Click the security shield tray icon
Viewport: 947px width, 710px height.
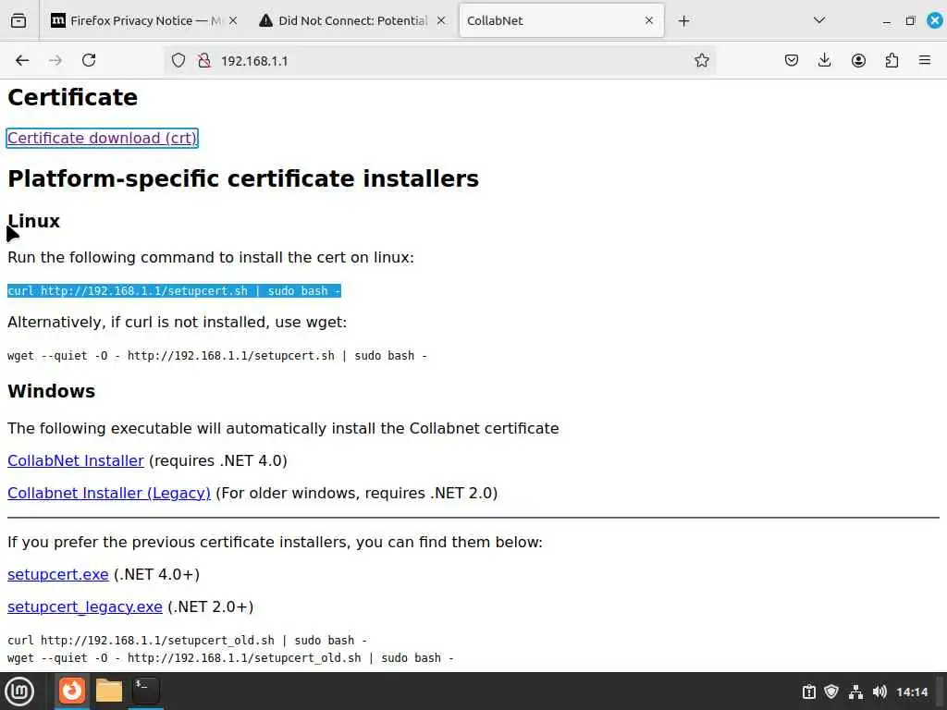pos(831,692)
